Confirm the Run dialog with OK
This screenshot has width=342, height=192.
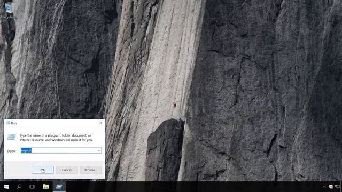[x=43, y=170]
